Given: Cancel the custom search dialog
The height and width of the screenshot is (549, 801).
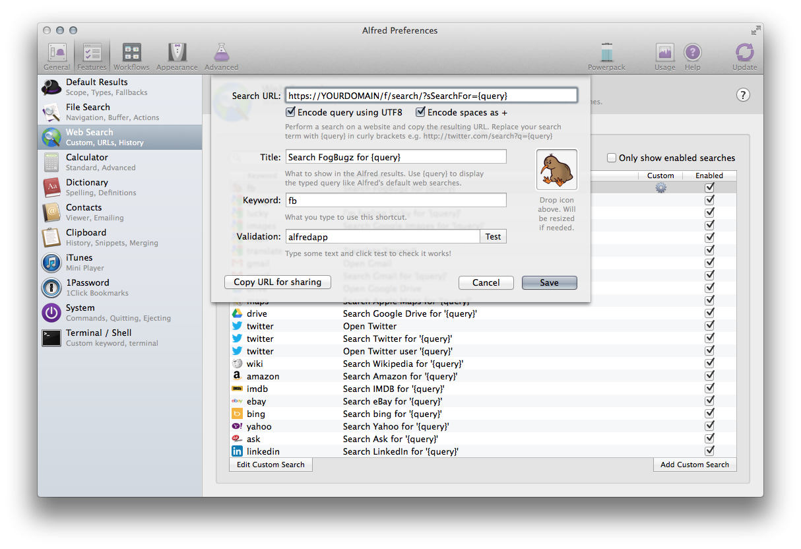Looking at the screenshot, I should click(486, 282).
